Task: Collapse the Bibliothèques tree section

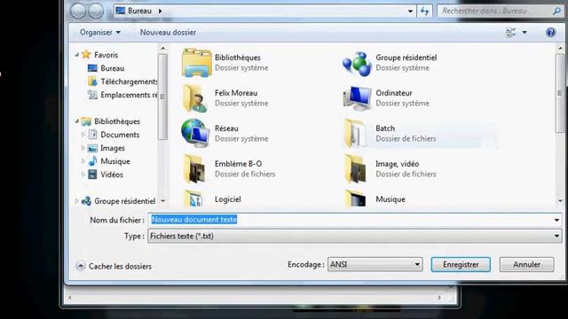Action: tap(77, 121)
